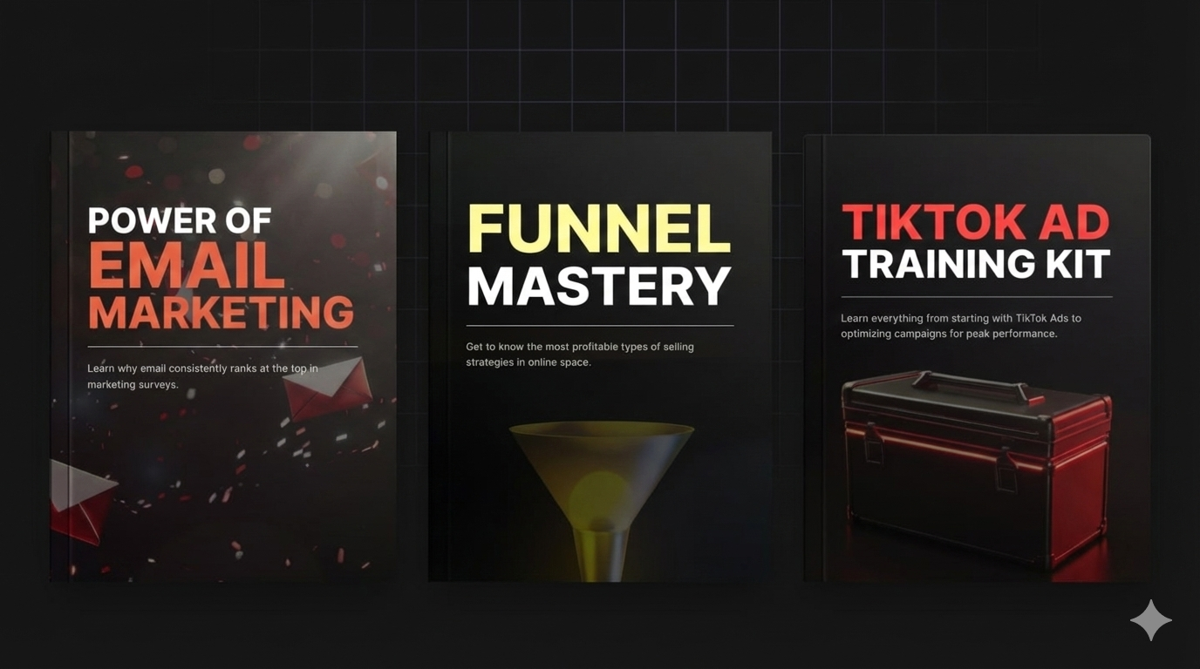Viewport: 1200px width, 669px height.
Task: Click the TikTok Ads description paragraph
Action: (x=960, y=325)
